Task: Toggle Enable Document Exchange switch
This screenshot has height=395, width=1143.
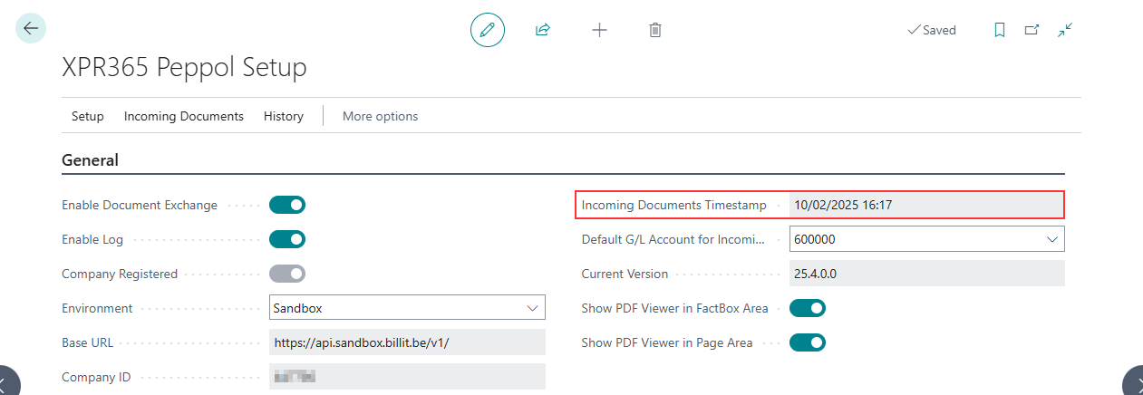Action: coord(287,205)
